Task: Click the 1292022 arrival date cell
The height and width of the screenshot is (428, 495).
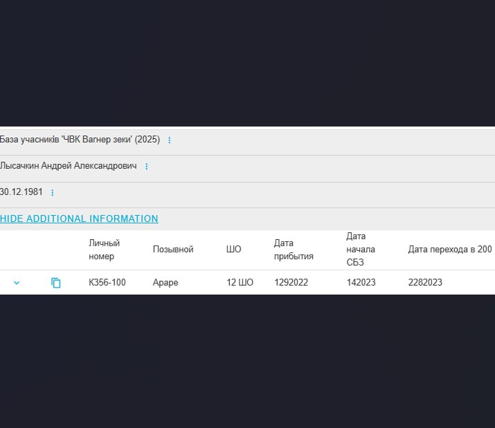Action: [x=291, y=283]
